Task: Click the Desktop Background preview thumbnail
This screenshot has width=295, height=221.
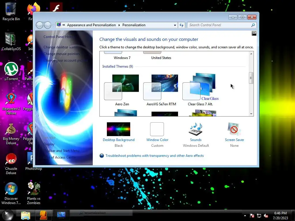Action: click(118, 129)
